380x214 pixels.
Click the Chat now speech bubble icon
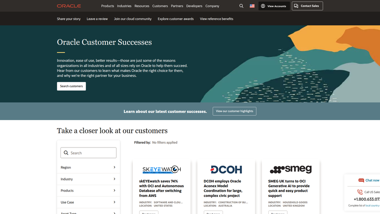pos(361,180)
